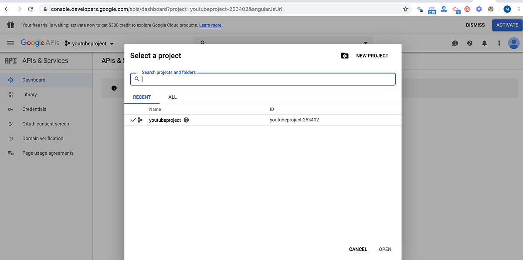Open the help question mark icon
523x260 pixels.
click(x=470, y=43)
